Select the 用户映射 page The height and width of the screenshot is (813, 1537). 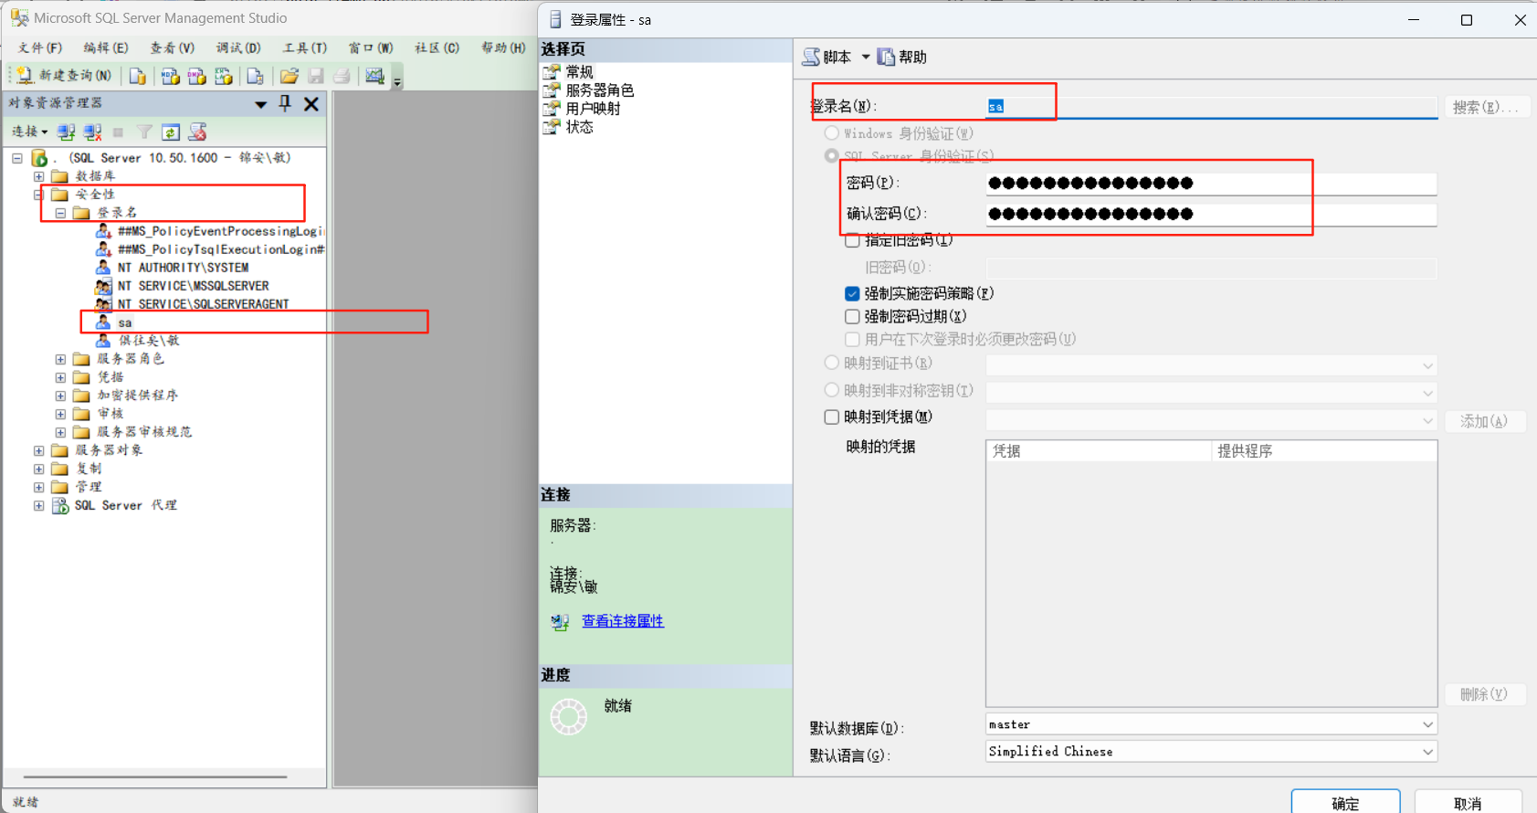pyautogui.click(x=593, y=108)
